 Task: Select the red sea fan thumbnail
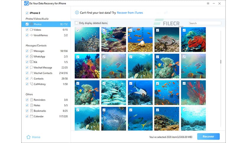pos(193,92)
